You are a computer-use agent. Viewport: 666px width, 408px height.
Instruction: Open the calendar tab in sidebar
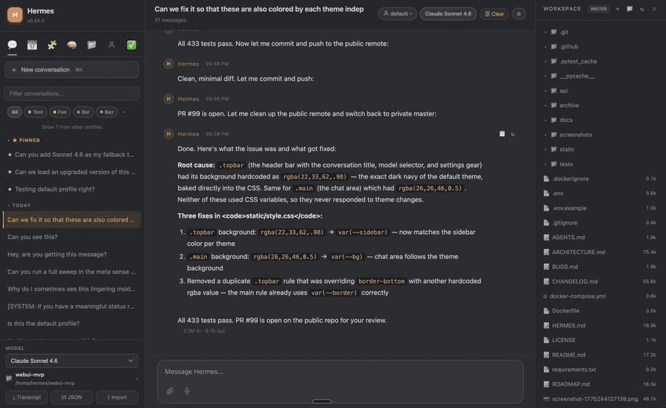click(32, 45)
